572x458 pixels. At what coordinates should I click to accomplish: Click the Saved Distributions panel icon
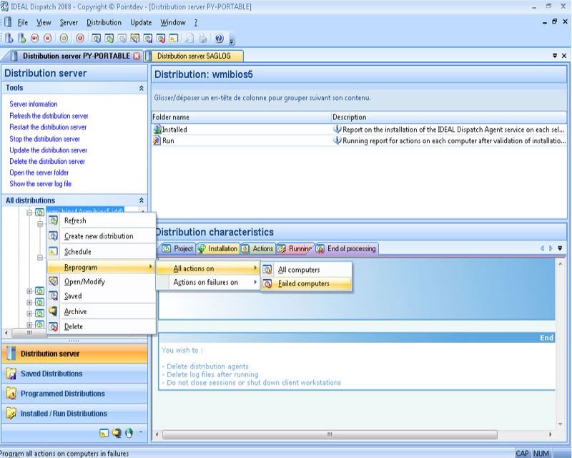[x=11, y=374]
